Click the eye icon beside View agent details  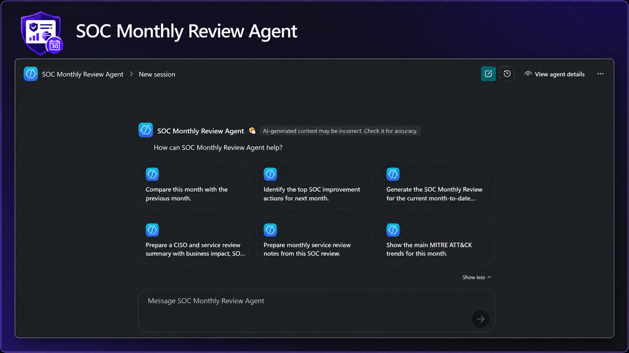tap(528, 74)
